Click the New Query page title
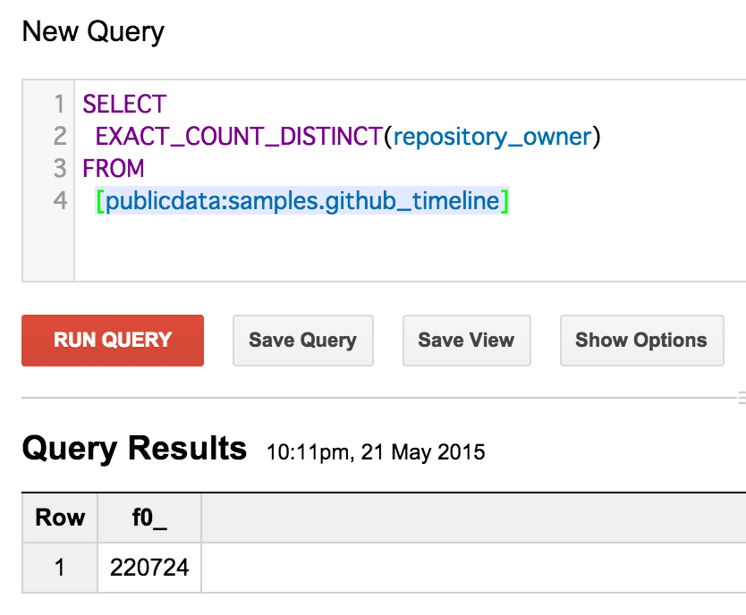 click(x=92, y=32)
